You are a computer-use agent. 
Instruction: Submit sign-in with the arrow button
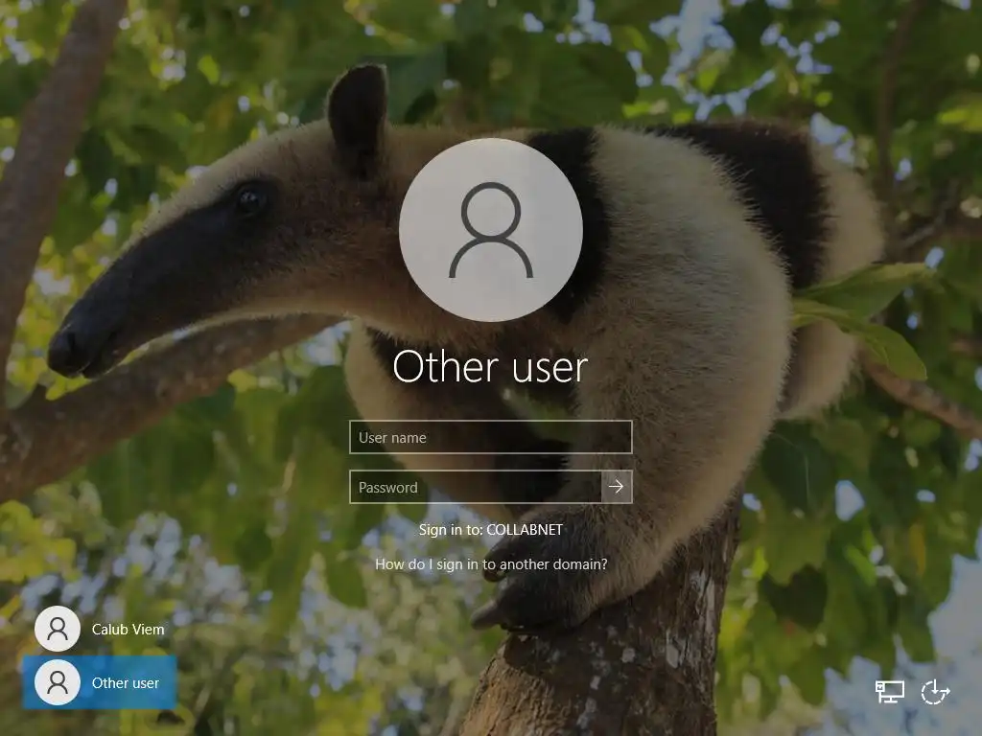point(617,487)
